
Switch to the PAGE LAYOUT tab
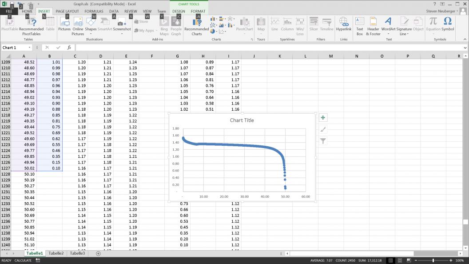click(68, 12)
